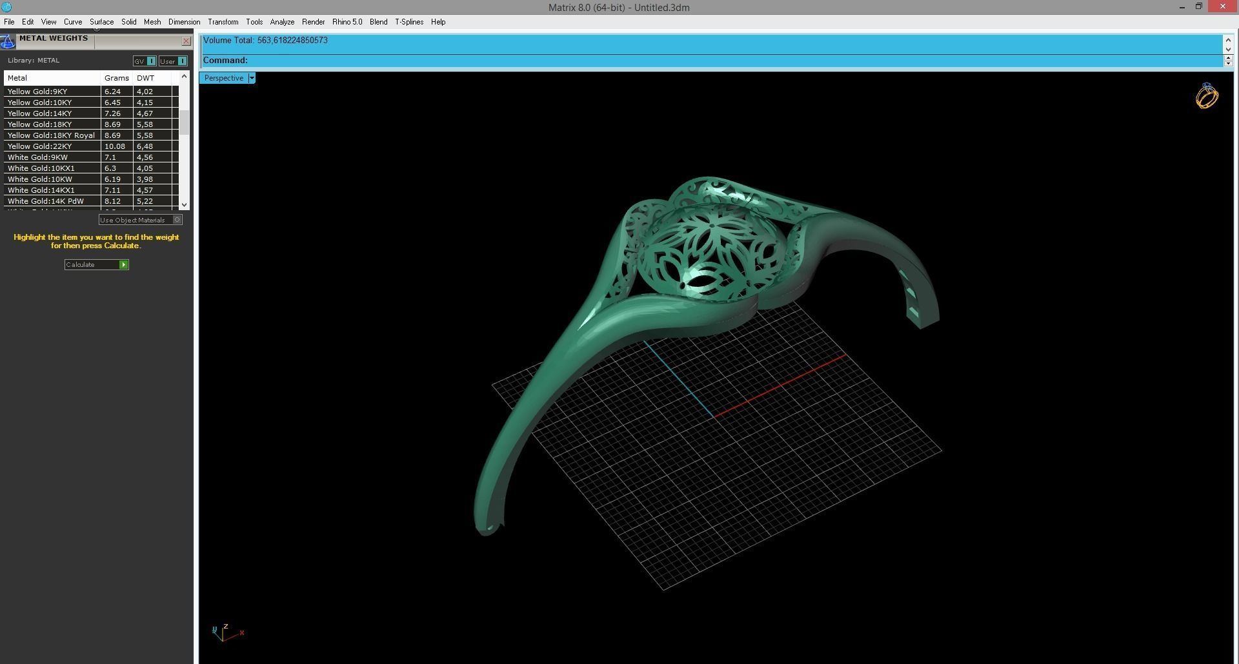Click the Grams column header
This screenshot has width=1239, height=664.
117,78
